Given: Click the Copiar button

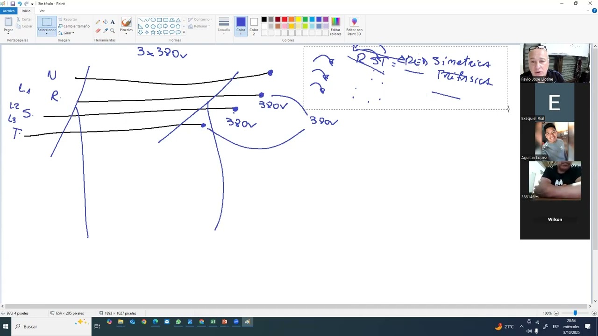Looking at the screenshot, I should coord(24,26).
